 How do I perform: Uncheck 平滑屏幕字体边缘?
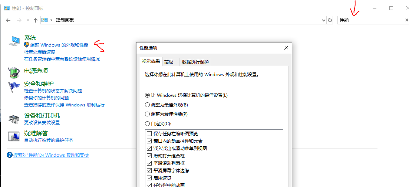(149, 171)
